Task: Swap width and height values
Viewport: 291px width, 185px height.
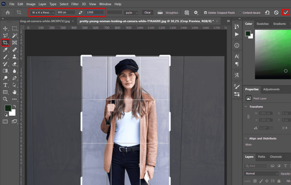Action: (x=81, y=13)
